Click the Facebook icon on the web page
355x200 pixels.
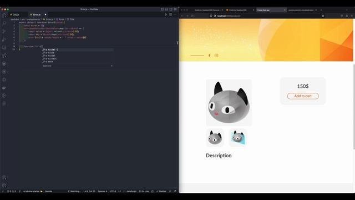tap(209, 56)
